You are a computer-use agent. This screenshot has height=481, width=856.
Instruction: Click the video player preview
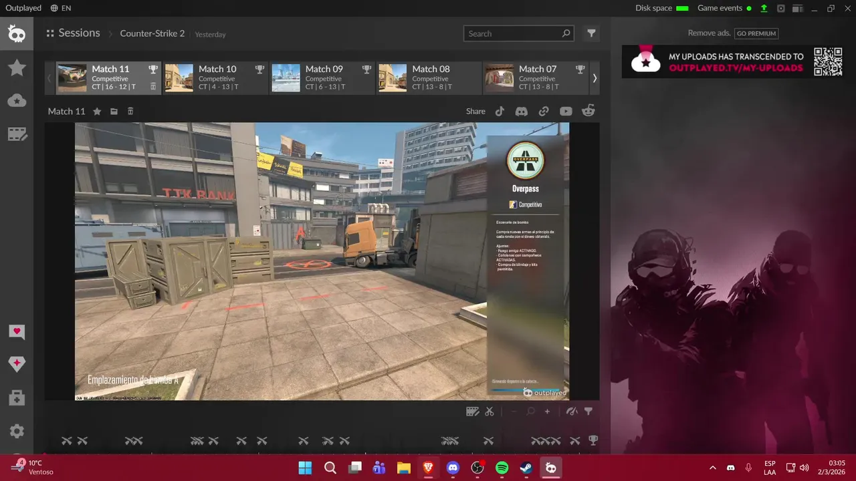(x=322, y=261)
